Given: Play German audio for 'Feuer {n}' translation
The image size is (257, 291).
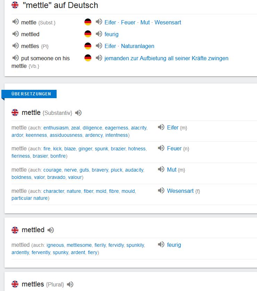Looking at the screenshot, I should (161, 148).
